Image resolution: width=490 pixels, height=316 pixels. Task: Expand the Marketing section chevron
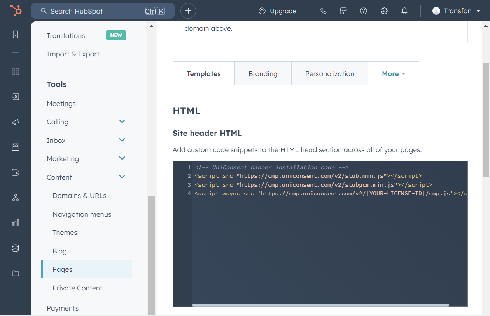(122, 158)
